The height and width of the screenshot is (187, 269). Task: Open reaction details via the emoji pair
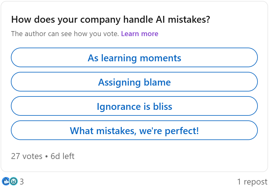[x=9, y=181]
